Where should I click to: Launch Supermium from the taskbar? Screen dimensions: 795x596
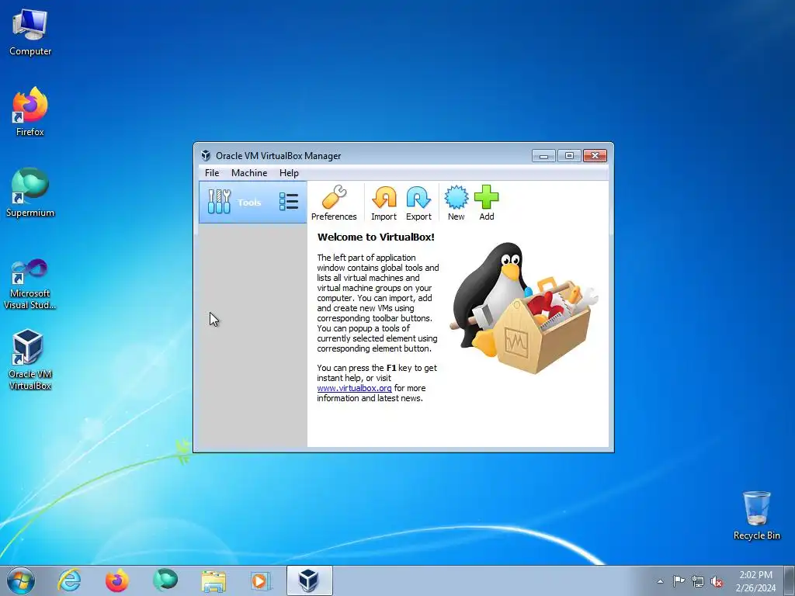click(x=165, y=580)
